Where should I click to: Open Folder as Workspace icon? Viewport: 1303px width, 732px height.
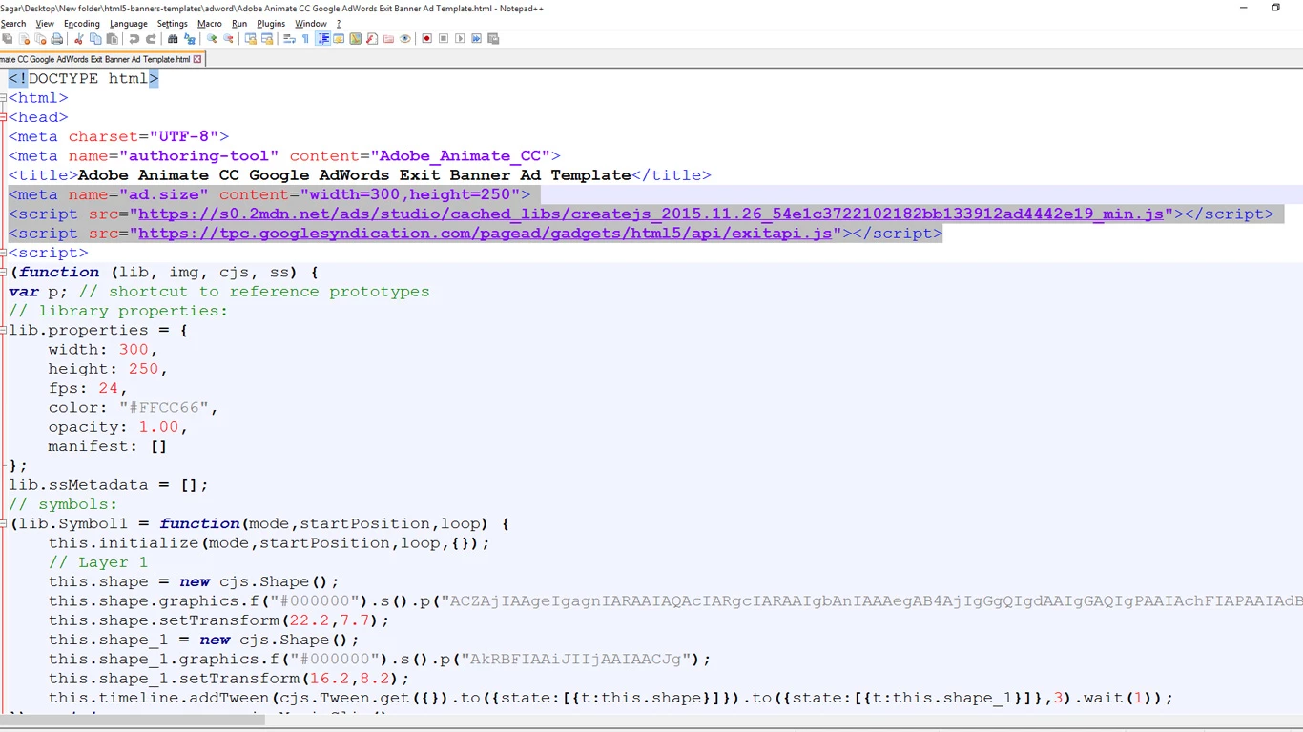(x=388, y=39)
